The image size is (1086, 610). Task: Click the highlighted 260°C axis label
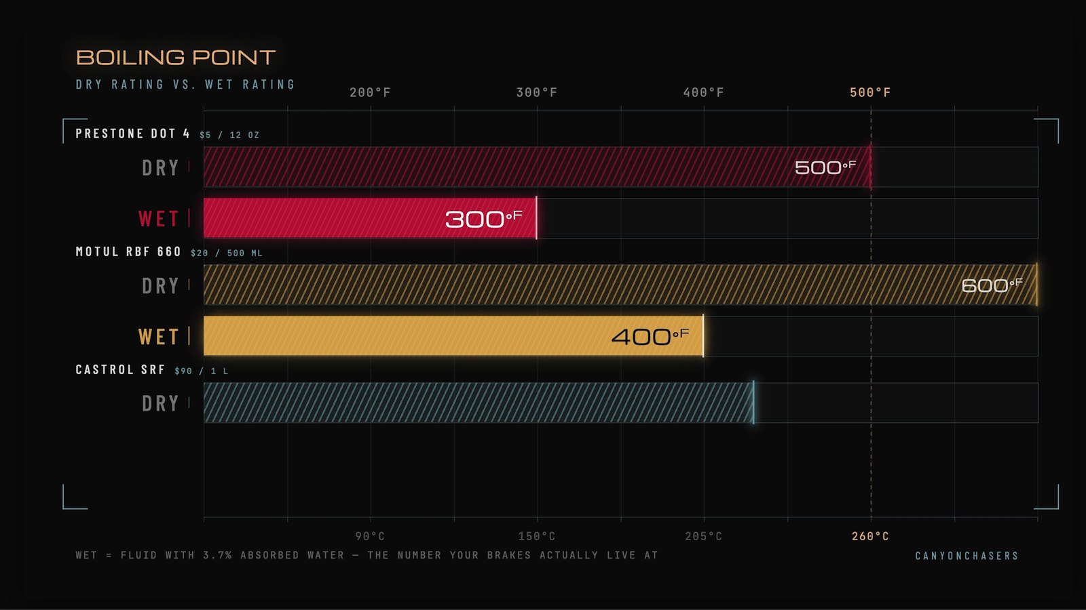pos(870,536)
